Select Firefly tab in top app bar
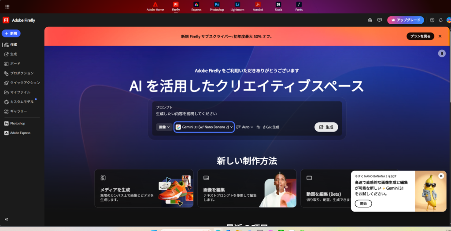Screen dimensions: 451x231 click(x=176, y=7)
